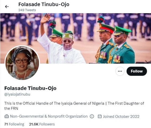This screenshot has height=128, width=151.
Task: Click the officer with red-banded cap in banner
Action: coord(105,43)
